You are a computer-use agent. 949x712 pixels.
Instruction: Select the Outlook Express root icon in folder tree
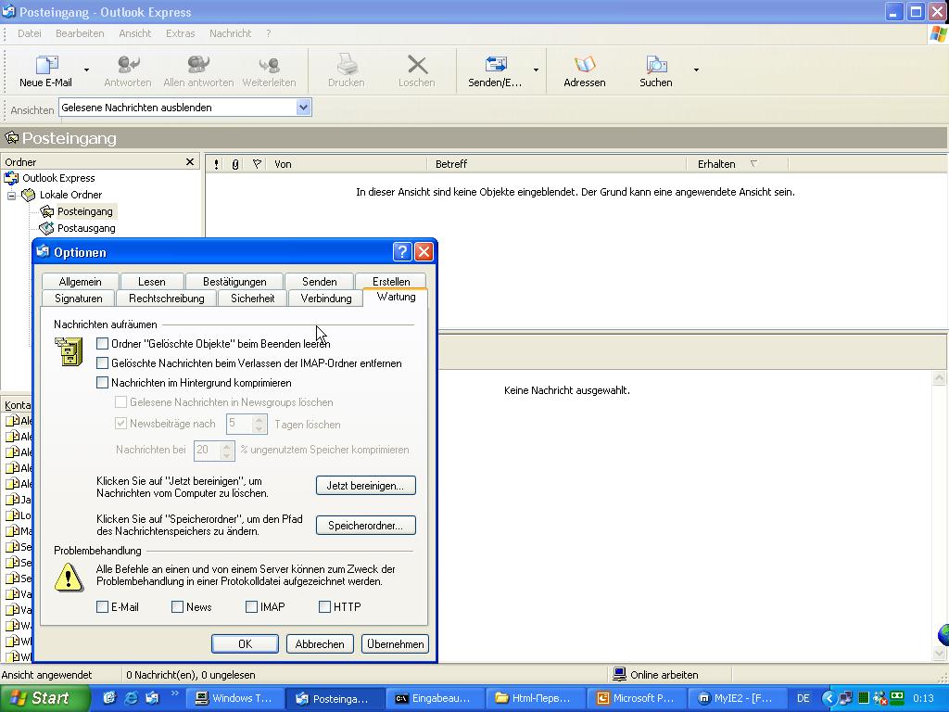coord(11,178)
